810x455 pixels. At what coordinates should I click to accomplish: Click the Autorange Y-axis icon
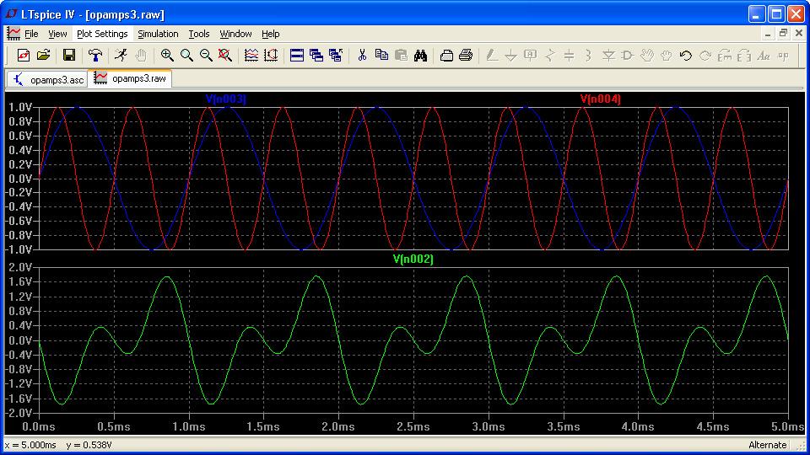pyautogui.click(x=271, y=56)
